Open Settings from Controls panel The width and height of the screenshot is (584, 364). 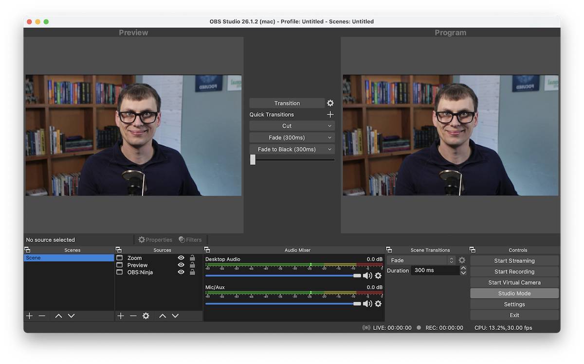click(x=514, y=304)
